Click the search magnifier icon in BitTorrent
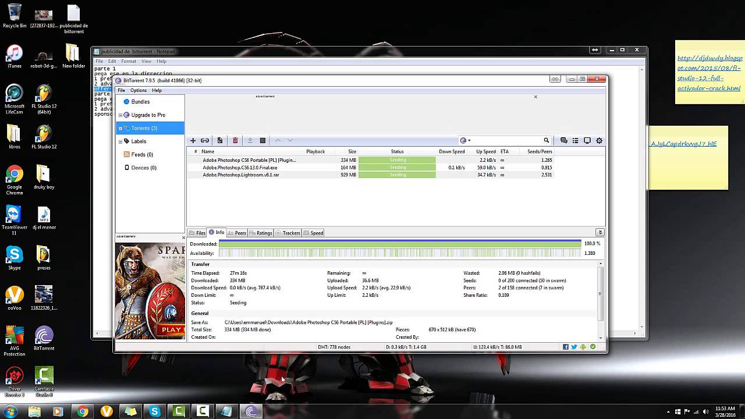 coord(546,140)
